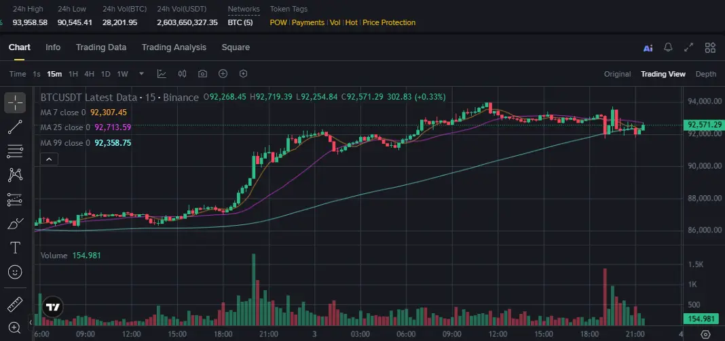Open the technical indicators line chart icon
The image size is (725, 341).
point(162,73)
